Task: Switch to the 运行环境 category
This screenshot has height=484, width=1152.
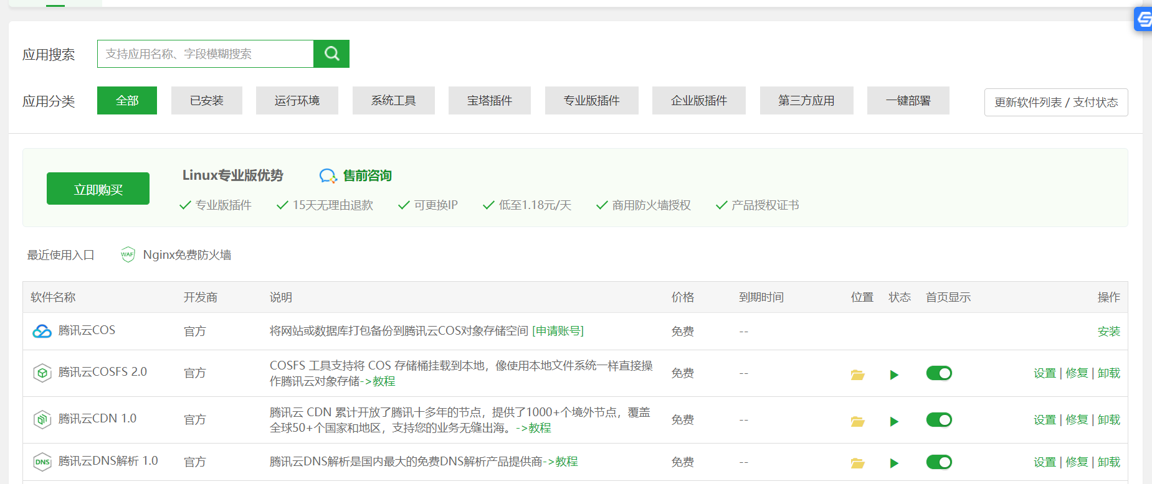Action: 297,100
